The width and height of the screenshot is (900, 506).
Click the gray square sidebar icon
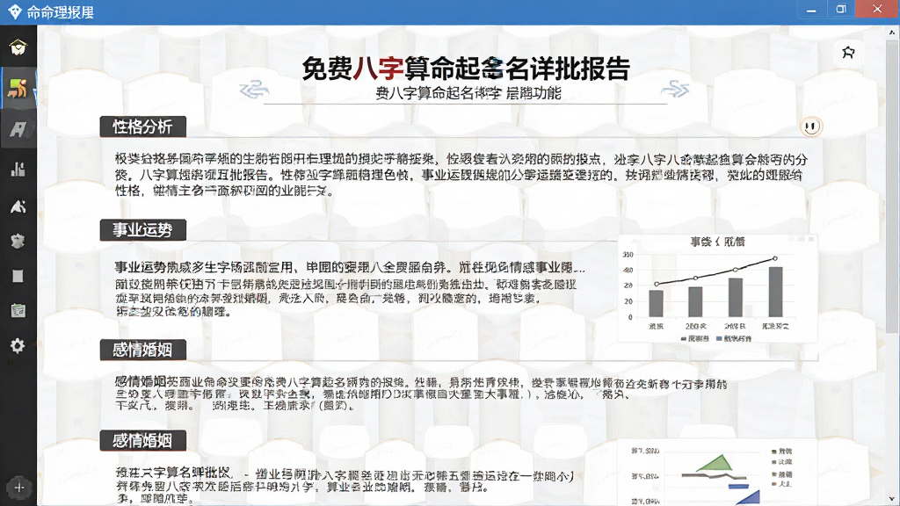18,277
